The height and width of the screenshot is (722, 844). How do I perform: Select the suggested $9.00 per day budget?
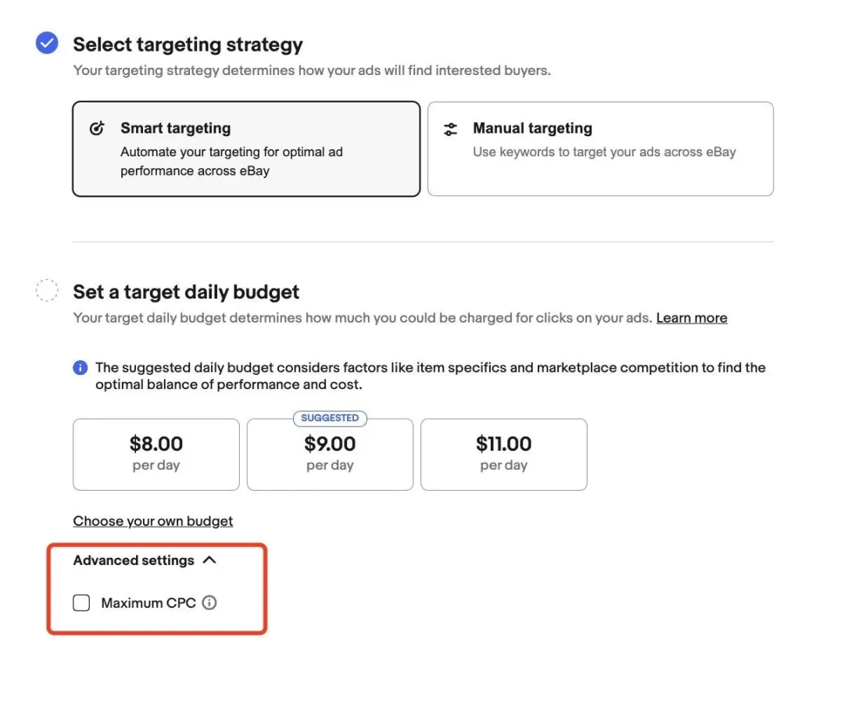[x=330, y=455]
